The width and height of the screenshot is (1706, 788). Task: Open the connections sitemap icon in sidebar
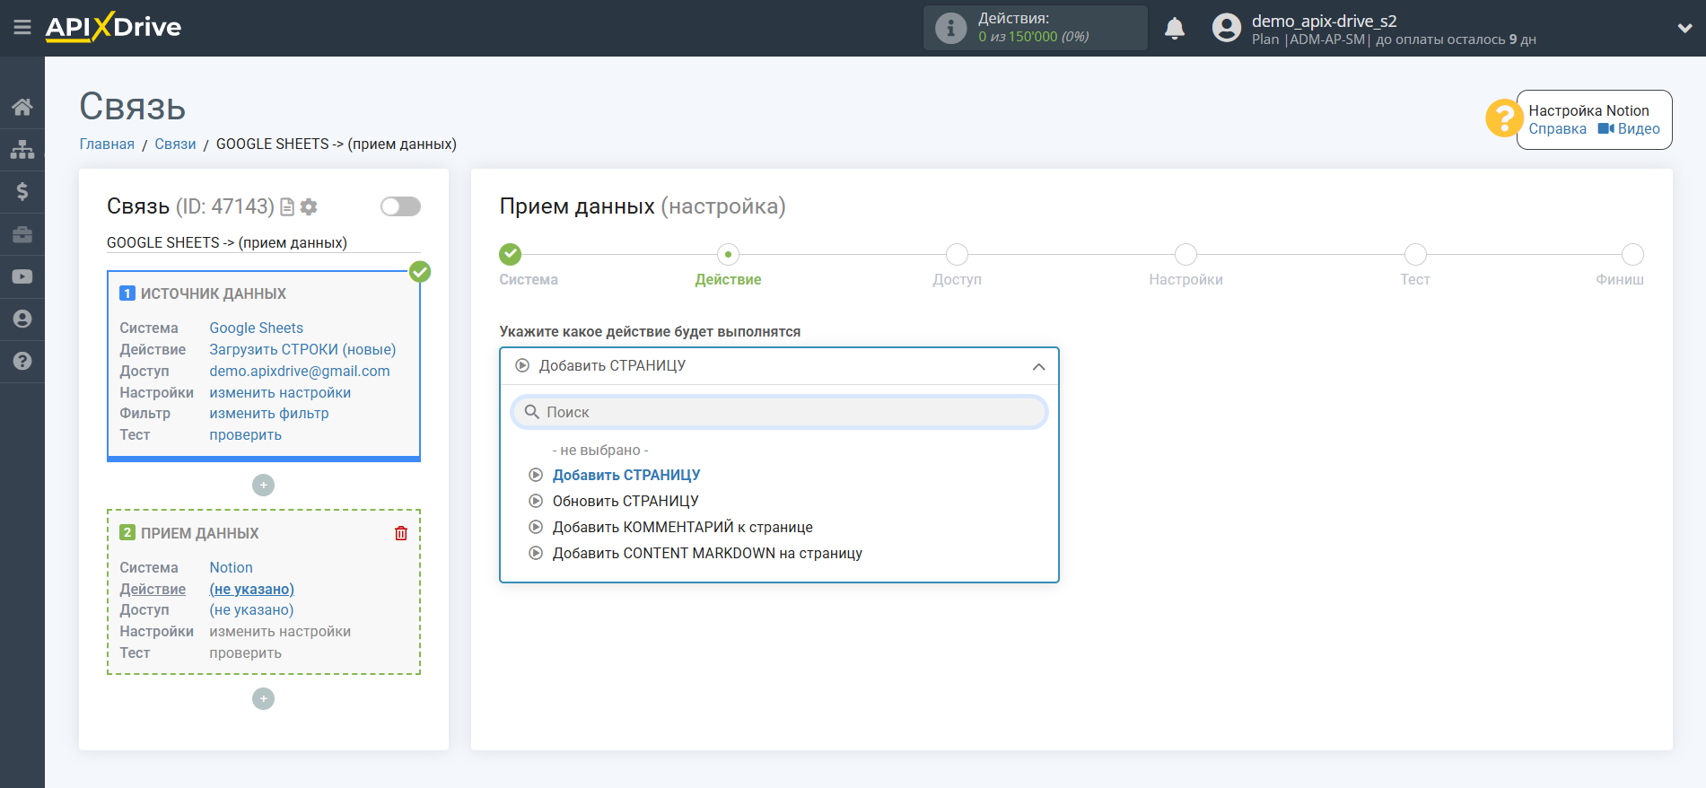click(22, 149)
